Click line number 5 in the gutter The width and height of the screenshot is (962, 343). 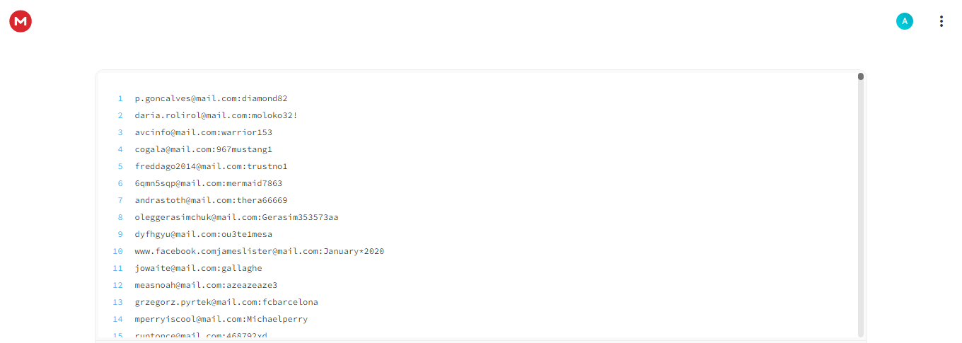point(120,166)
